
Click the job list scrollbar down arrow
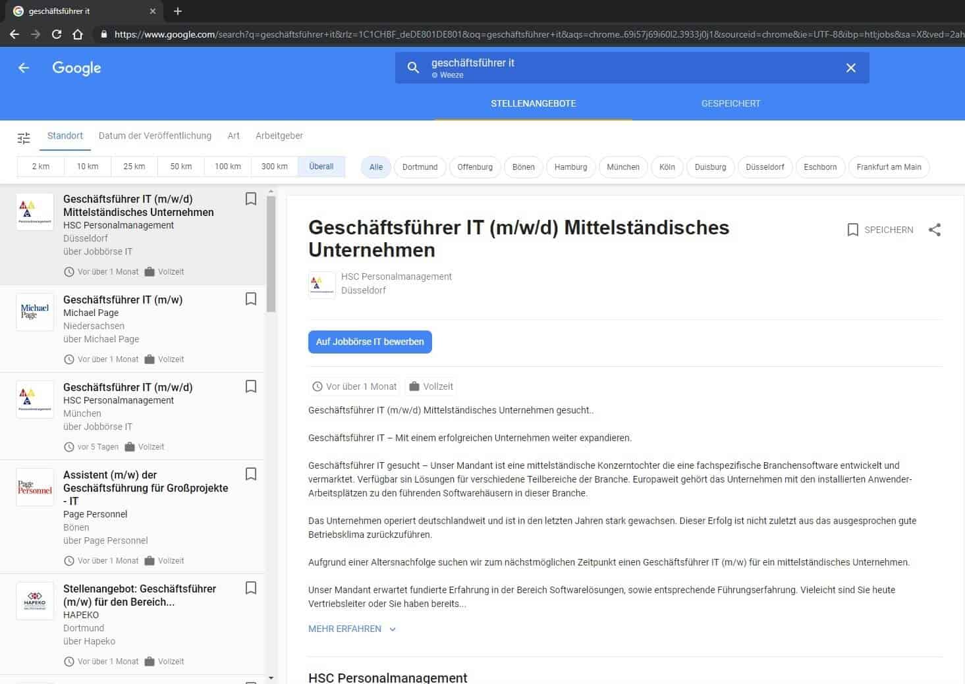[x=271, y=677]
